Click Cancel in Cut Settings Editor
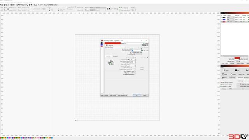Image resolution: width=249 pixels, height=140 pixels. pyautogui.click(x=145, y=95)
